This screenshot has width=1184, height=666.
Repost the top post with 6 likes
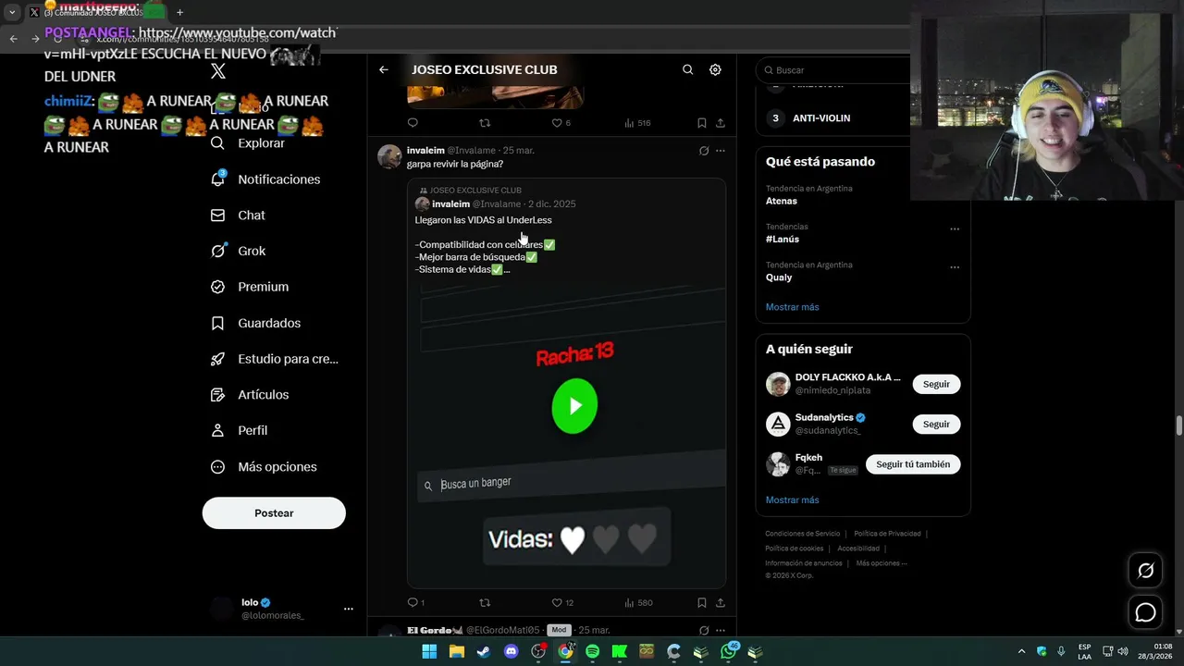click(x=485, y=123)
